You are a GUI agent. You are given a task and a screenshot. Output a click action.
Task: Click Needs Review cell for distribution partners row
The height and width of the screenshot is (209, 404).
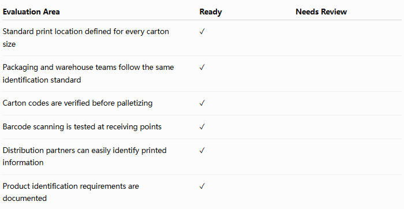click(349, 156)
